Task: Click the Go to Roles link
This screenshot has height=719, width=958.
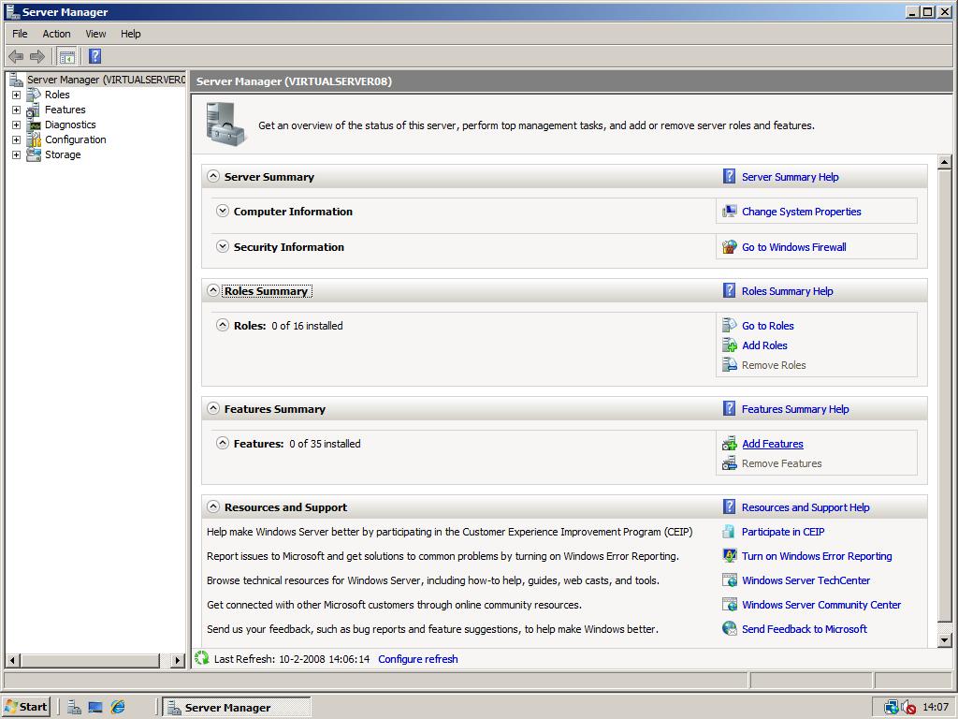Action: pos(767,326)
